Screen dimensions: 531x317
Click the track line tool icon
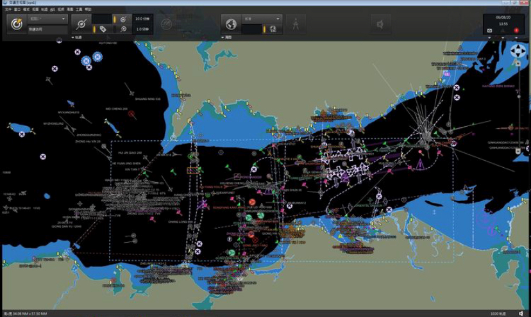[81, 24]
